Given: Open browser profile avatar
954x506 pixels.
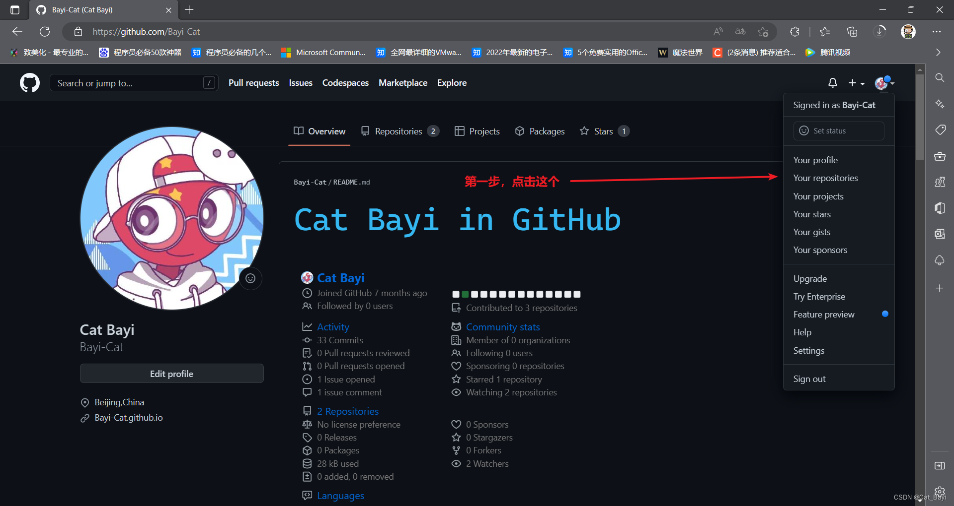Looking at the screenshot, I should (908, 32).
